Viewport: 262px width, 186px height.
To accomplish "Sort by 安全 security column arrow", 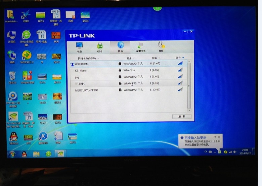I will [134, 58].
